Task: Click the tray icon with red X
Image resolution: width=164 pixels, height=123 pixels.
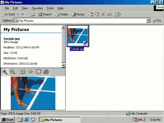Action: (140, 120)
